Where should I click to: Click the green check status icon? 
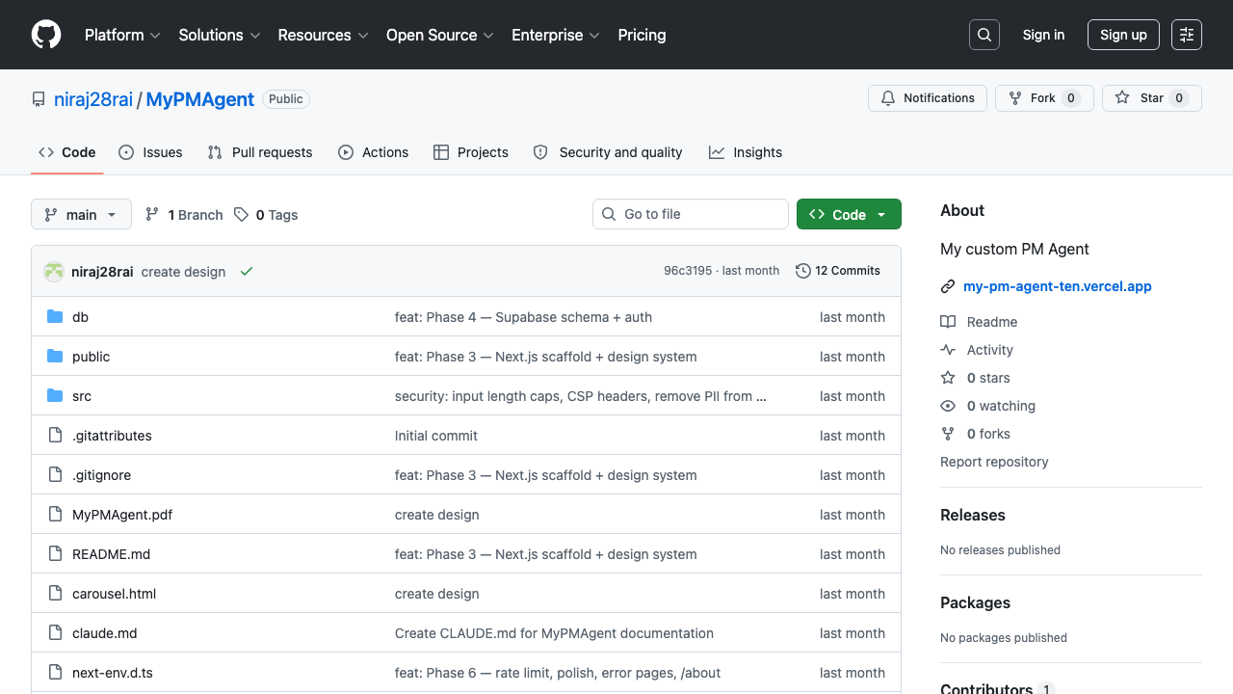coord(247,272)
